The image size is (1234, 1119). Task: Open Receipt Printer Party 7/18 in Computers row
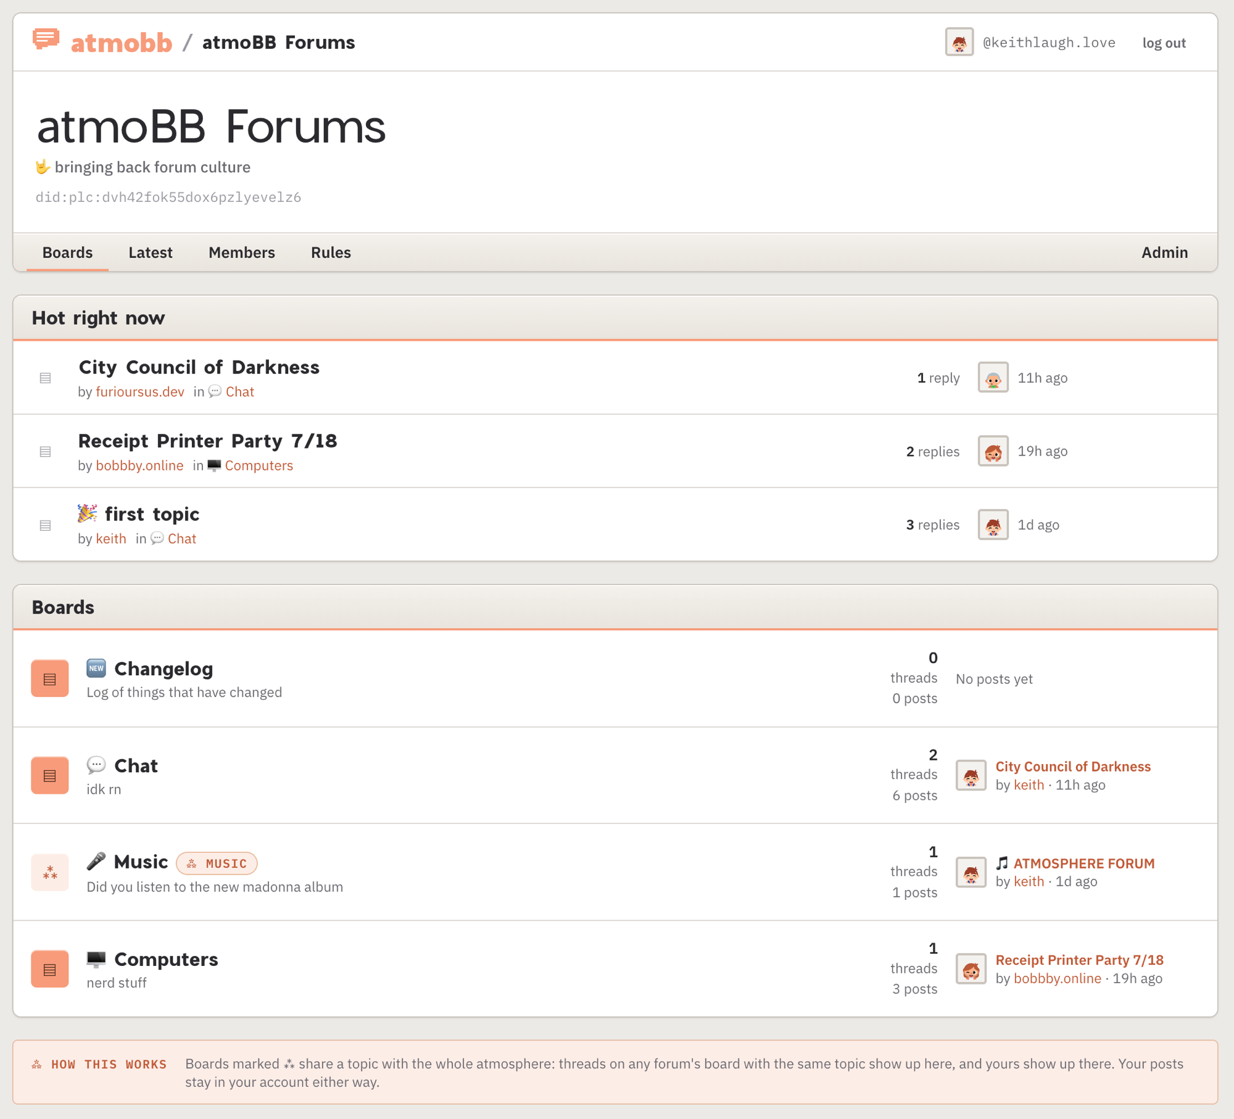click(1079, 960)
